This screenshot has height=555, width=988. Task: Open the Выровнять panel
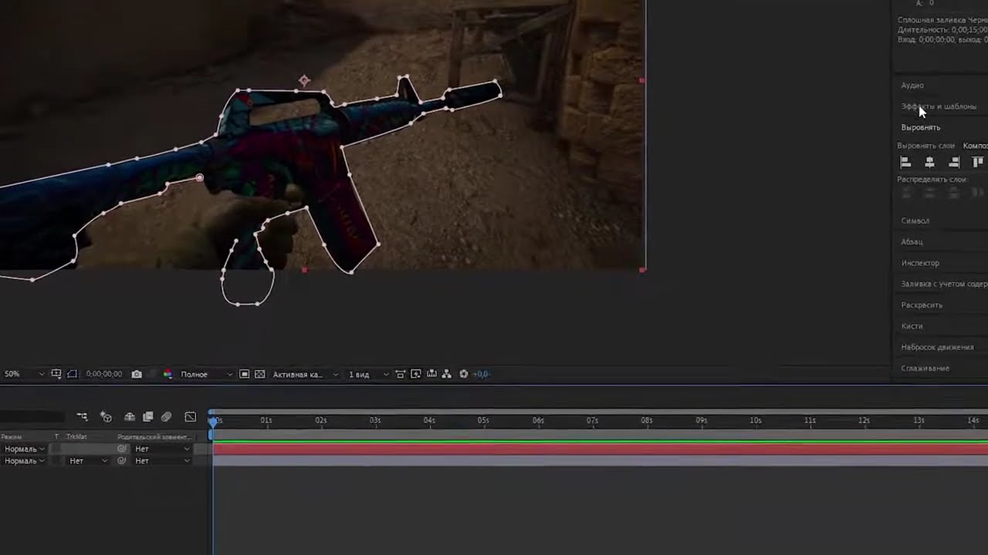coord(921,127)
